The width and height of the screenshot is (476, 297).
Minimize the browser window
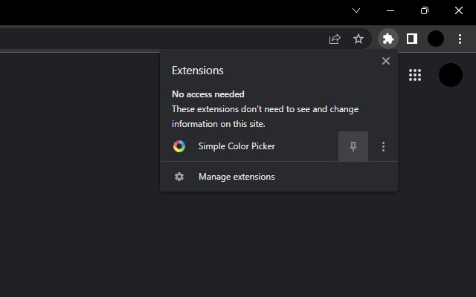(x=390, y=10)
